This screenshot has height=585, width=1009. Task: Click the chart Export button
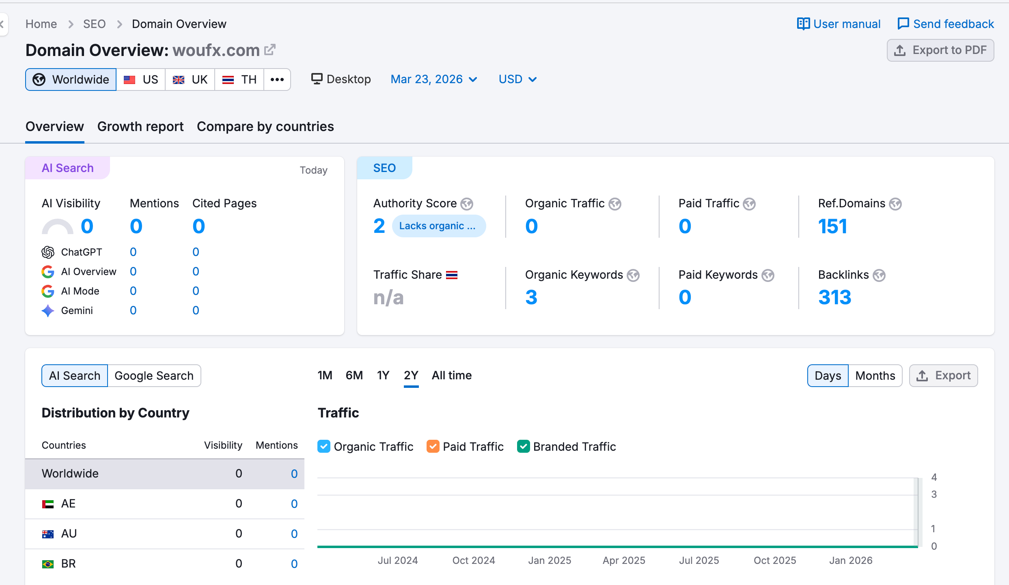click(944, 376)
